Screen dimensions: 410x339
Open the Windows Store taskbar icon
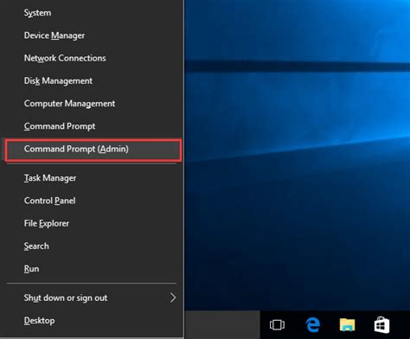coord(381,324)
